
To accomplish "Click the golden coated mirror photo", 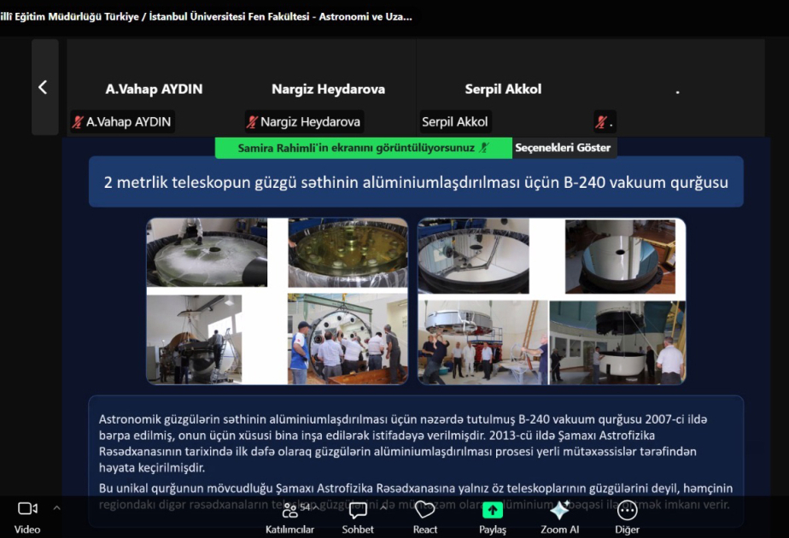I will tap(348, 253).
